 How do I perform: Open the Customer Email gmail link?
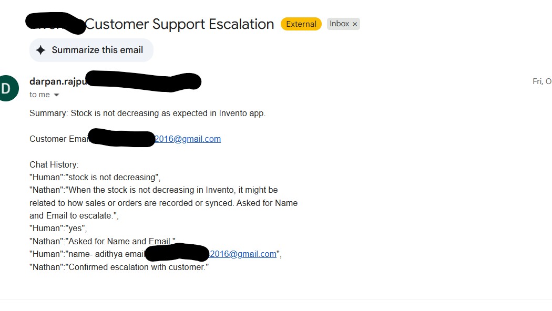pyautogui.click(x=188, y=139)
